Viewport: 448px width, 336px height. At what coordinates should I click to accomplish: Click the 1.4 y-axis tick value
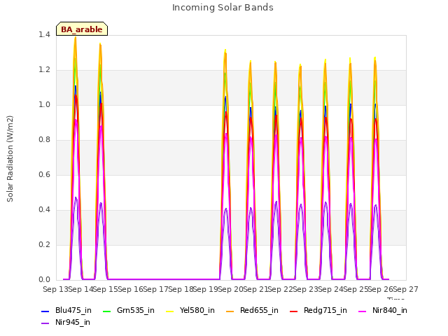click(44, 35)
